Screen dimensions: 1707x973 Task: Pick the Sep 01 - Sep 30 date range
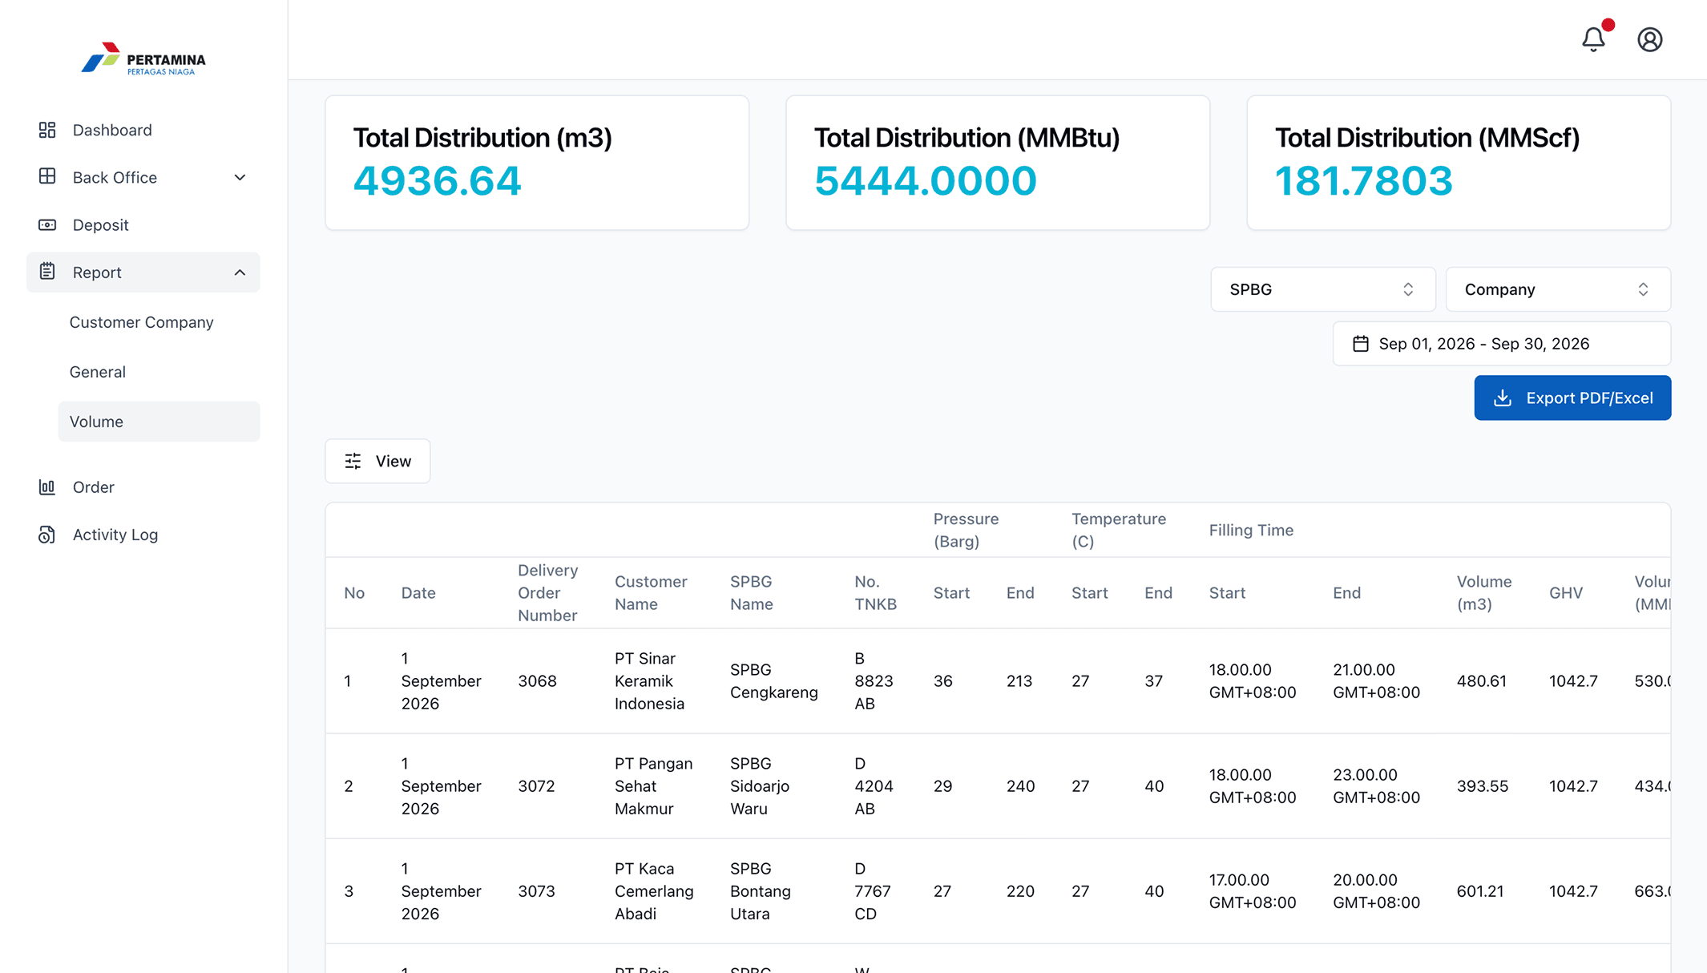1501,344
